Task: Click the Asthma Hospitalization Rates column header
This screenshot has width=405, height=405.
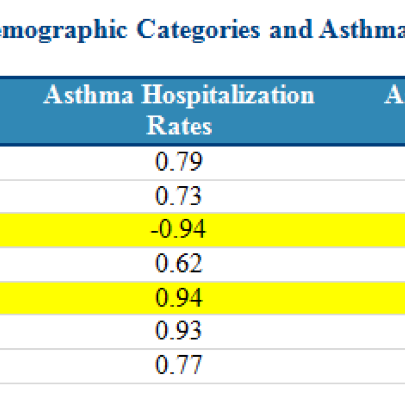Action: pos(179,110)
